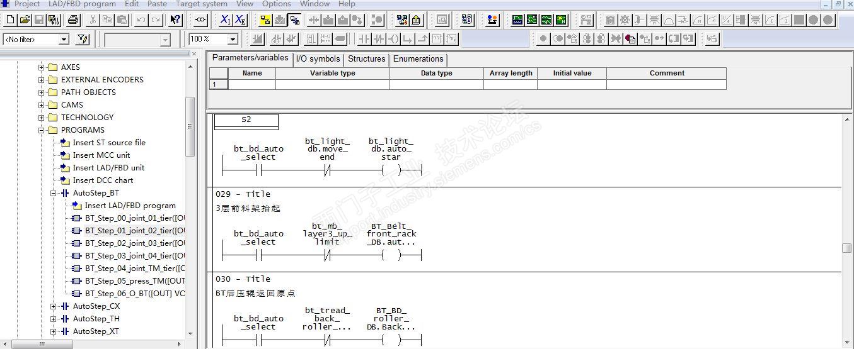
Task: Expand the CAMS folder
Action: pyautogui.click(x=42, y=105)
